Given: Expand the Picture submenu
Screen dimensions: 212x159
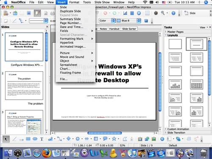Looking at the screenshot, I should coord(75,53).
